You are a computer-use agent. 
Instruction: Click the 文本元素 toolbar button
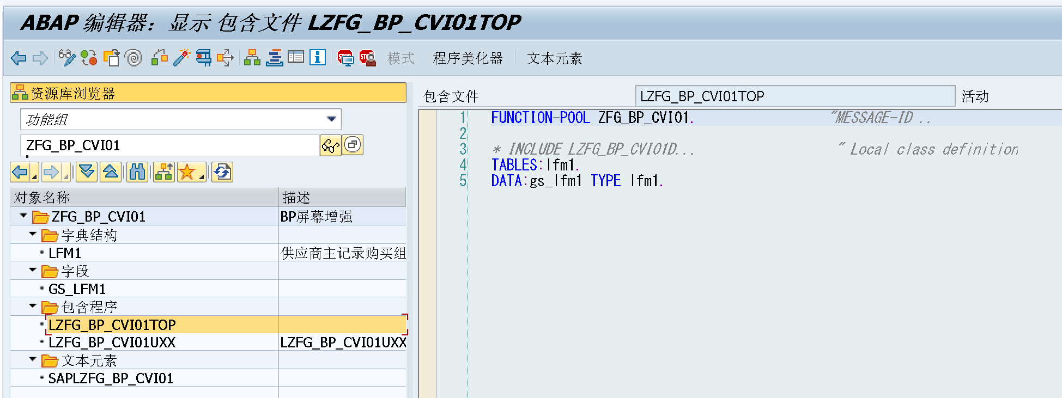[554, 58]
